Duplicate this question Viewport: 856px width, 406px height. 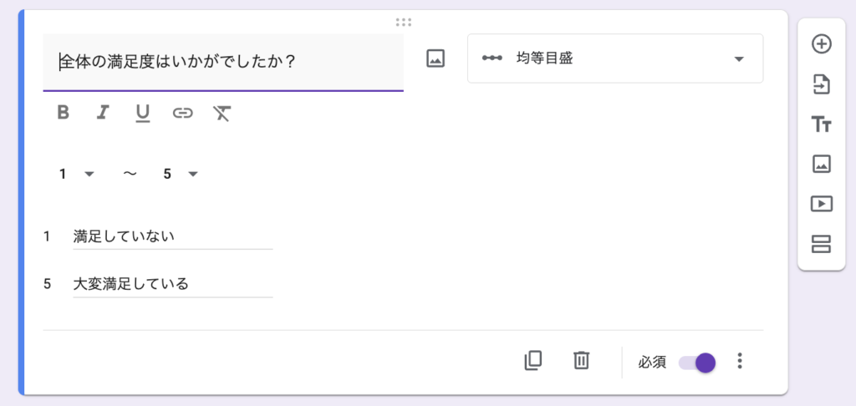[533, 361]
